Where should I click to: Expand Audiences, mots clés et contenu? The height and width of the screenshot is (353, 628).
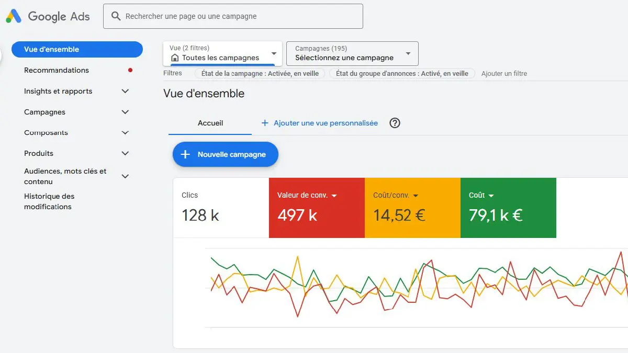click(x=125, y=176)
